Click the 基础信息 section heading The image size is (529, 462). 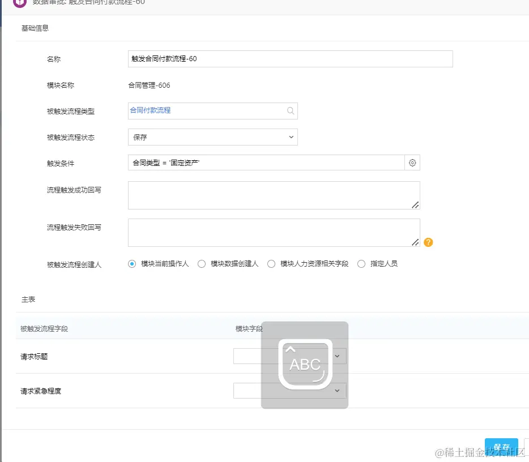[x=35, y=28]
